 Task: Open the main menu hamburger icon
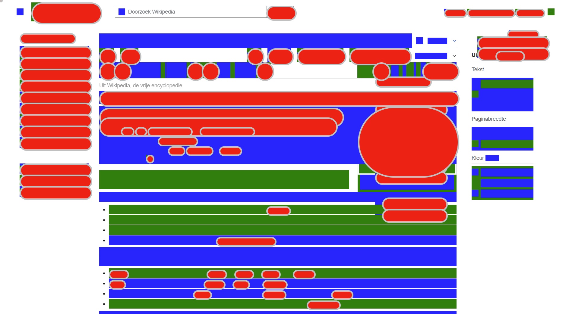click(x=20, y=12)
